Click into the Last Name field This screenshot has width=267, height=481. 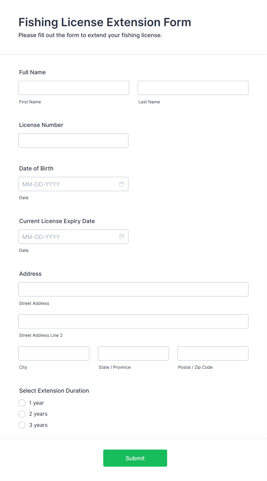193,88
